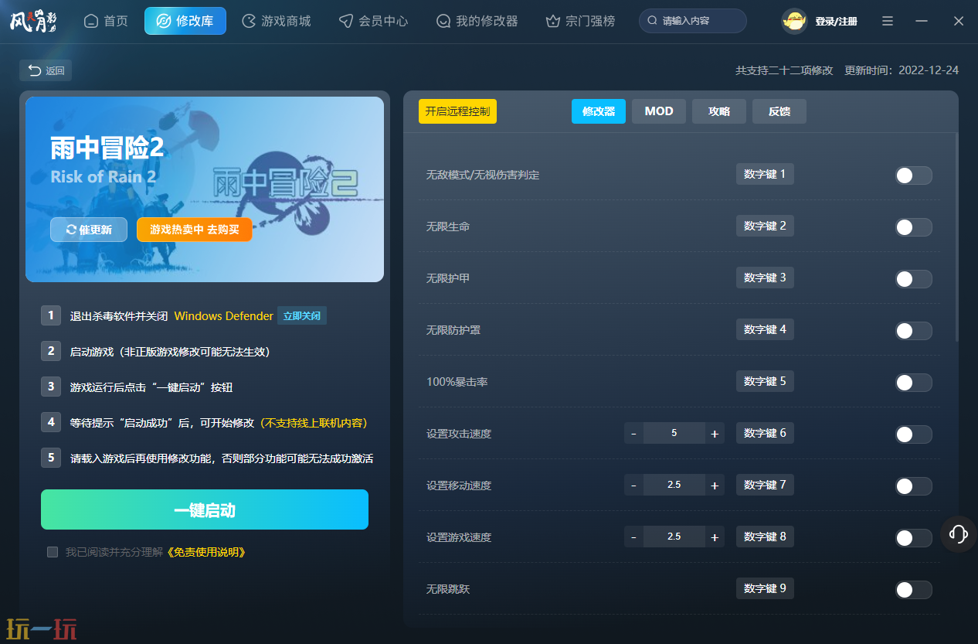
Task: Open the customer service headset icon
Action: click(959, 533)
